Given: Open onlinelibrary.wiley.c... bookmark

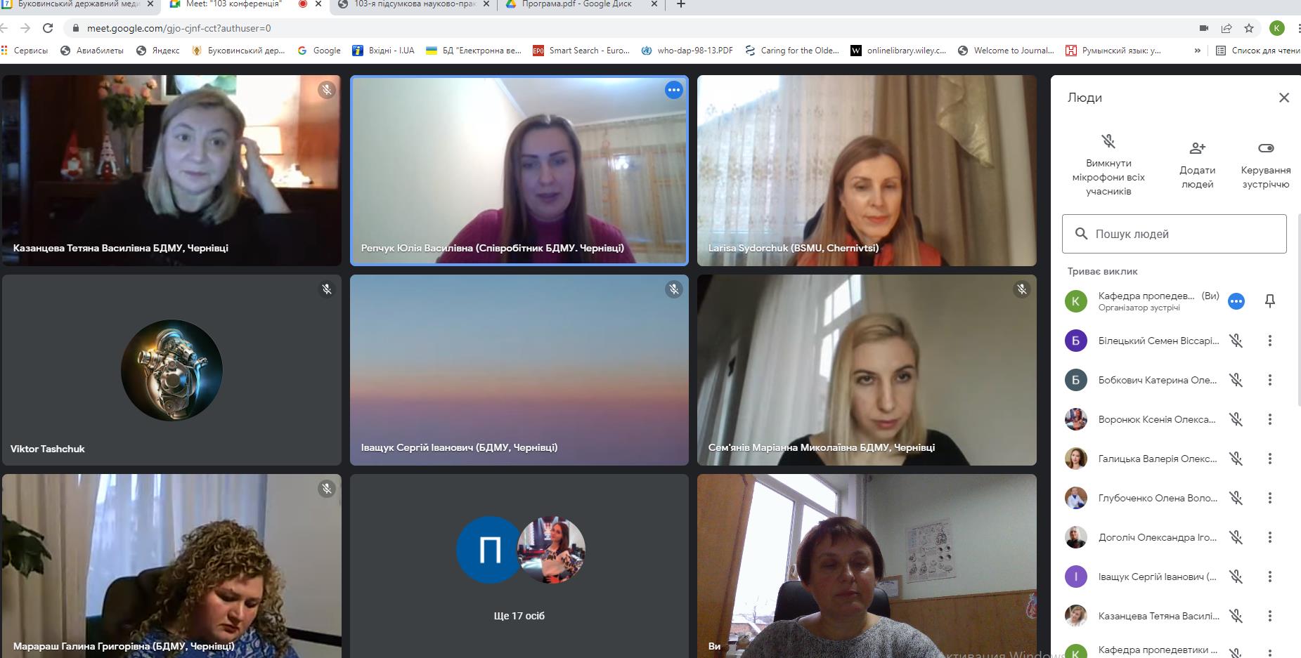Looking at the screenshot, I should (898, 51).
